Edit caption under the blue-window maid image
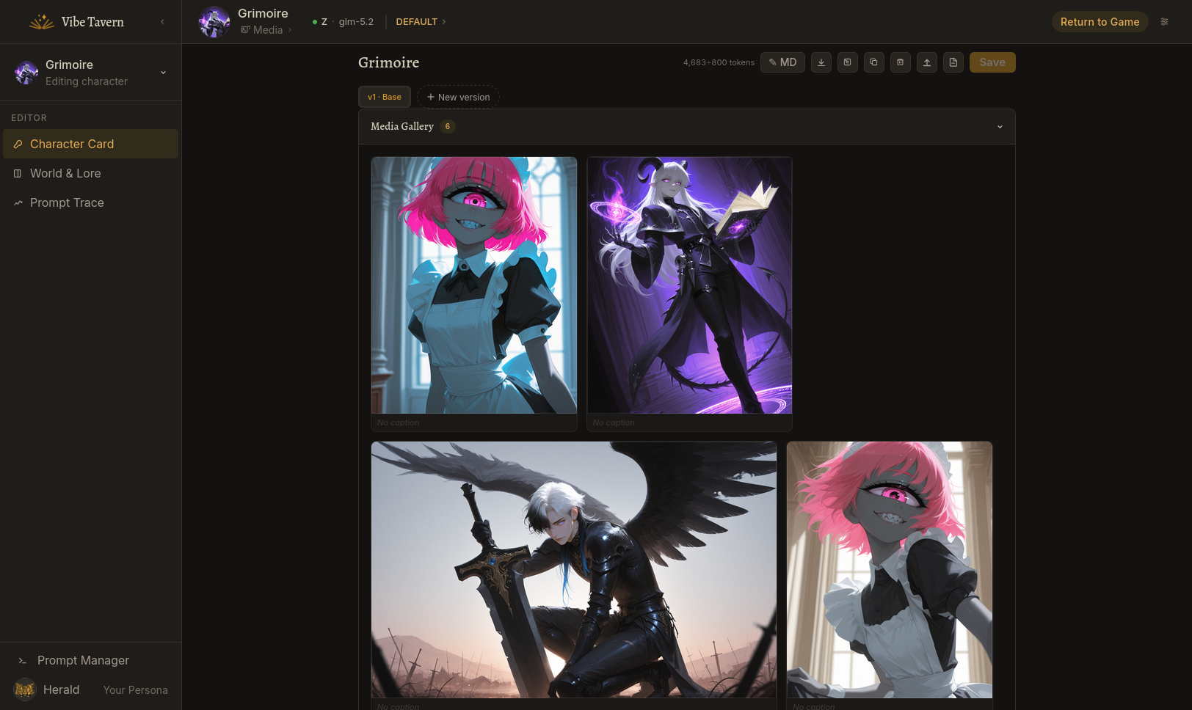Screen dimensions: 1192x710 474,422
